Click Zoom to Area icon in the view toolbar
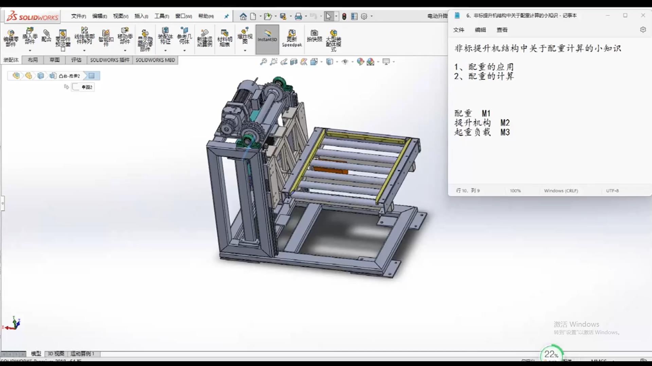Screen dimensions: 652x366 pyautogui.click(x=274, y=62)
